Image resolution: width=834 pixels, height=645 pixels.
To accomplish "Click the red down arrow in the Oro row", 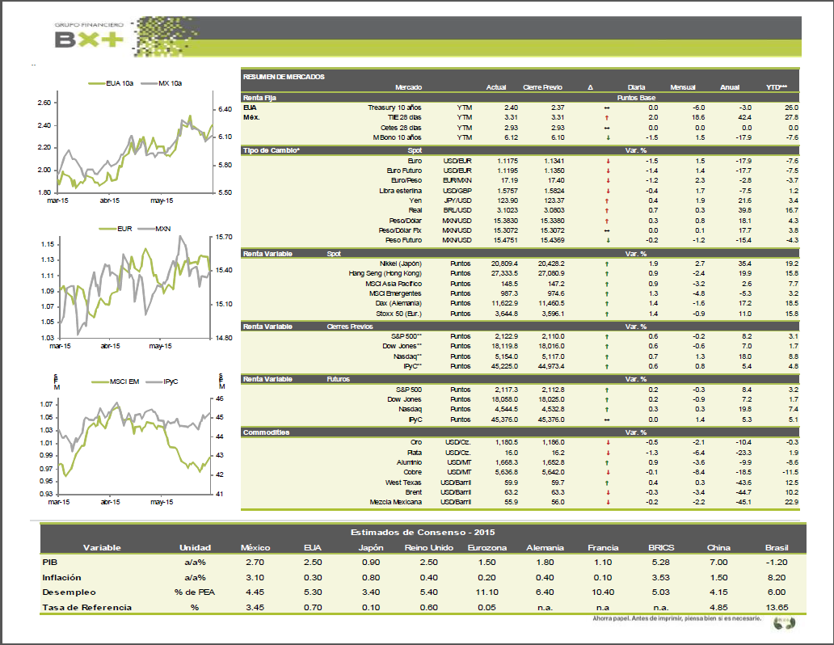I will (x=608, y=443).
